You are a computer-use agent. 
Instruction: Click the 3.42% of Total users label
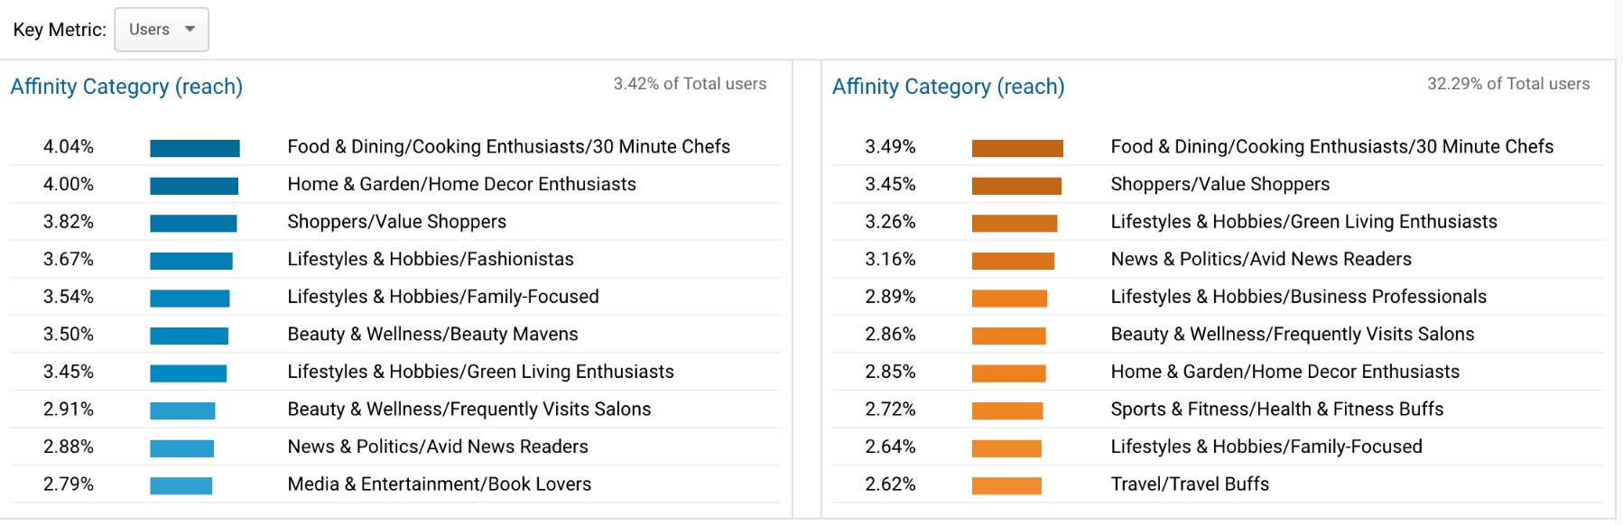click(x=690, y=83)
